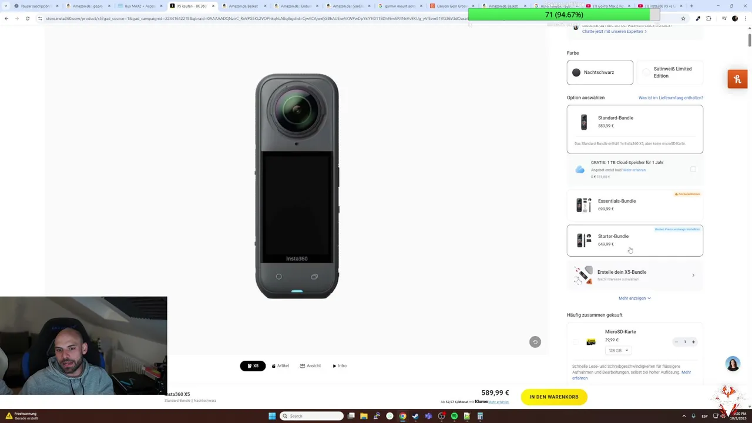The height and width of the screenshot is (423, 752).
Task: Open Microsoft Teams from the taskbar
Action: tap(428, 416)
